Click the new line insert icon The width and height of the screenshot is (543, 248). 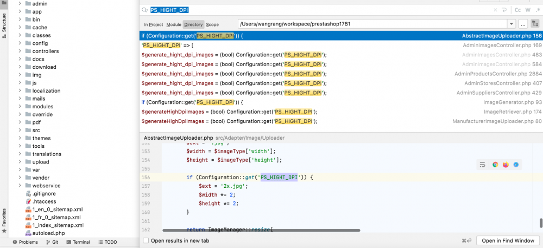[505, 10]
